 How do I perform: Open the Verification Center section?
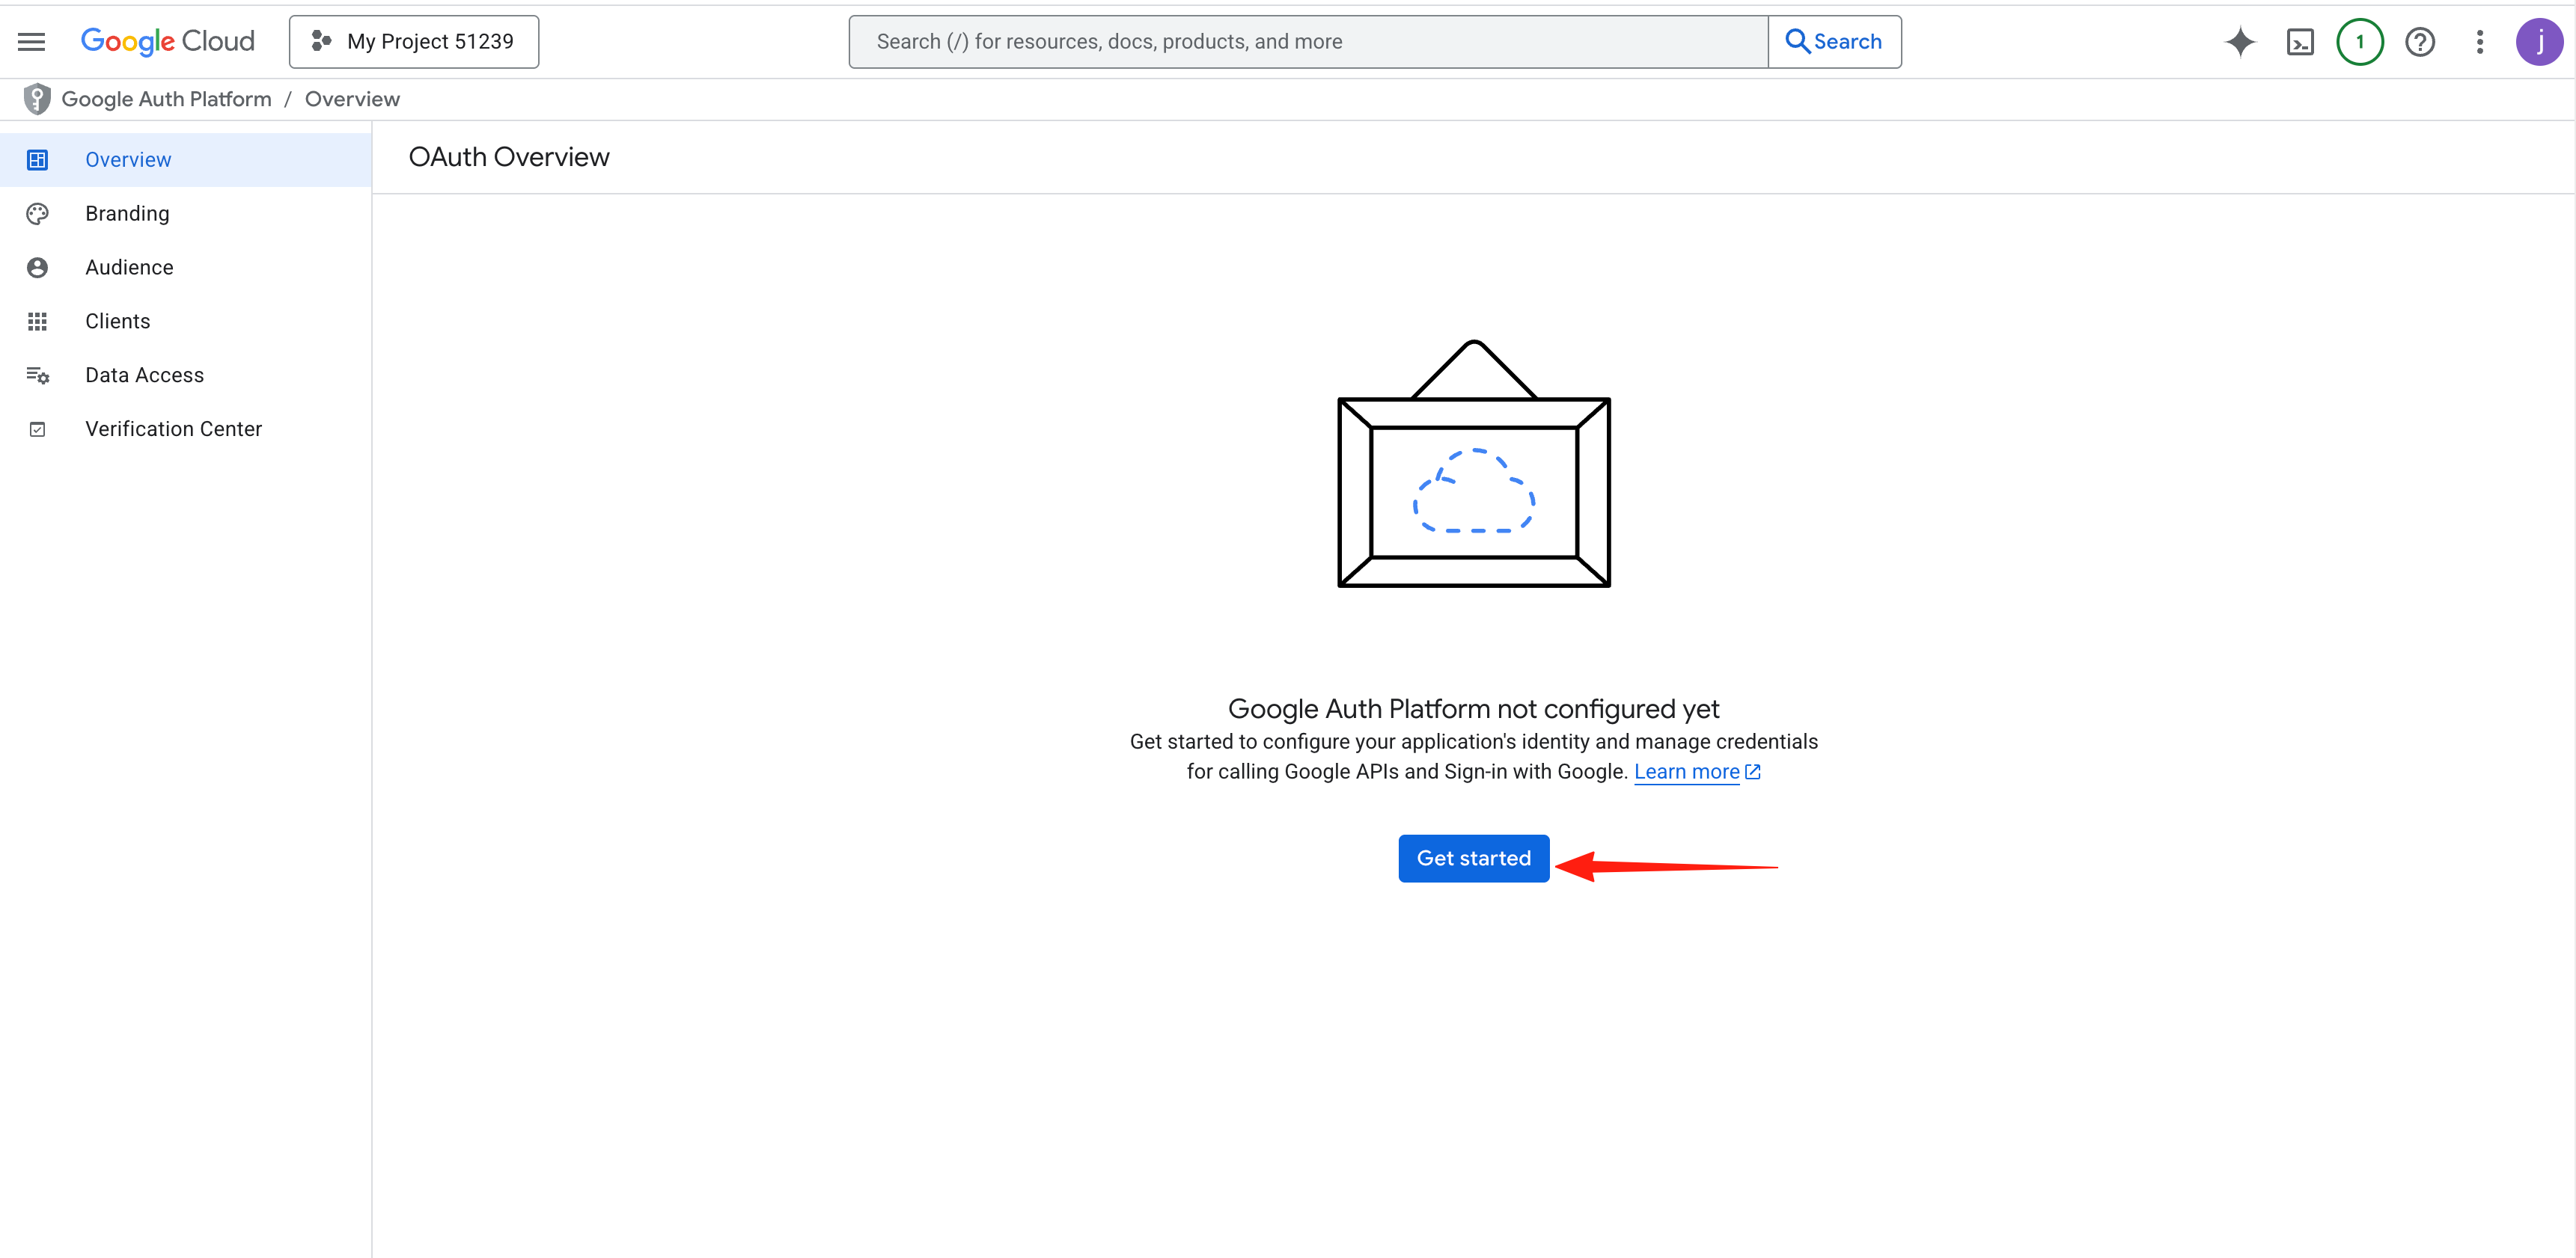[186, 429]
